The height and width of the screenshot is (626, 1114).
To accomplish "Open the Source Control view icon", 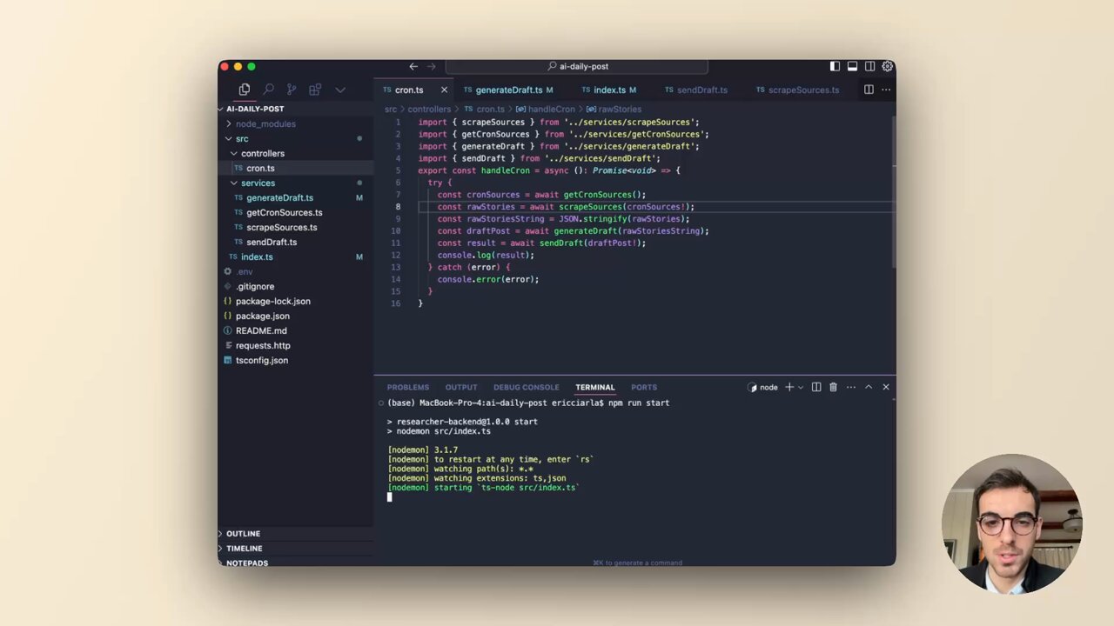I will (292, 90).
